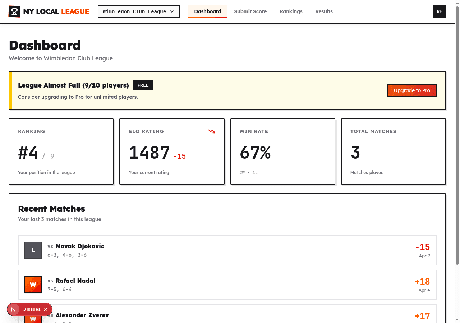Click the Ranking #4 stat card
This screenshot has height=323, width=460.
(61, 151)
